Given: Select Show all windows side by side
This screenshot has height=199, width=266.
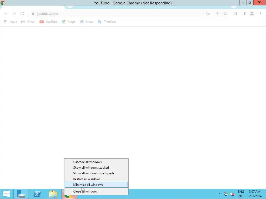Looking at the screenshot, I should point(96,173).
